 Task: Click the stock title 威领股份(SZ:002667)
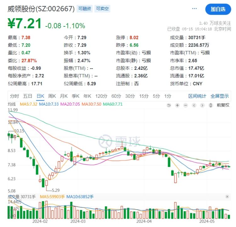(41, 9)
